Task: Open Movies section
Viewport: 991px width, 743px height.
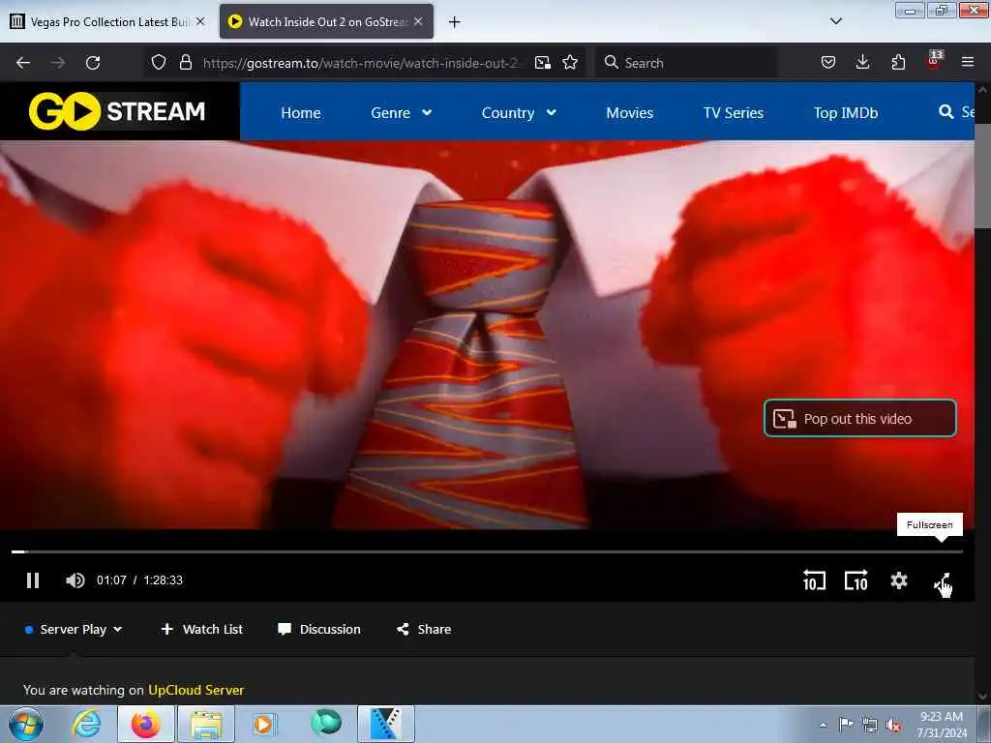Action: click(629, 112)
